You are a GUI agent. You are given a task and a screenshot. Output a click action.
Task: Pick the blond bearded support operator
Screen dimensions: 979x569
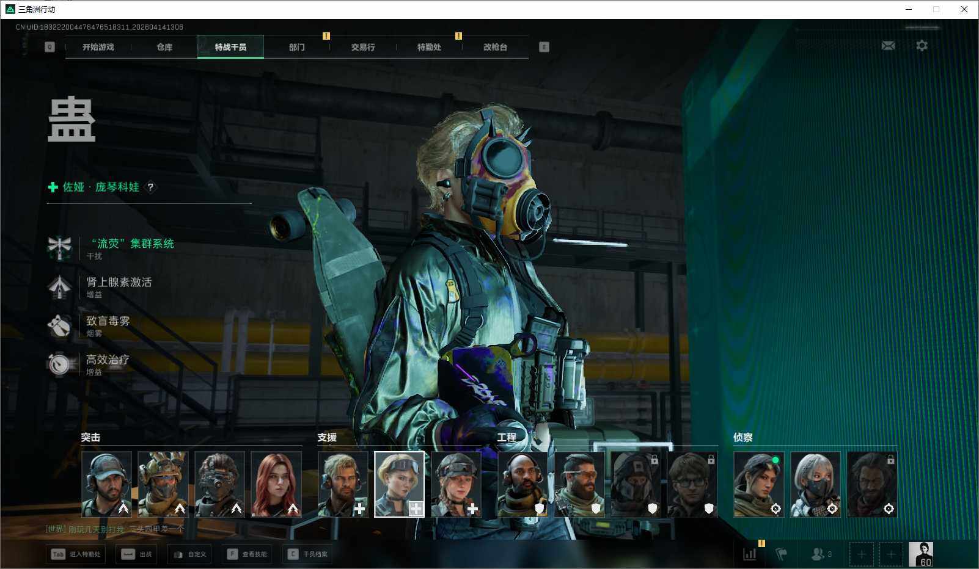pos(343,484)
